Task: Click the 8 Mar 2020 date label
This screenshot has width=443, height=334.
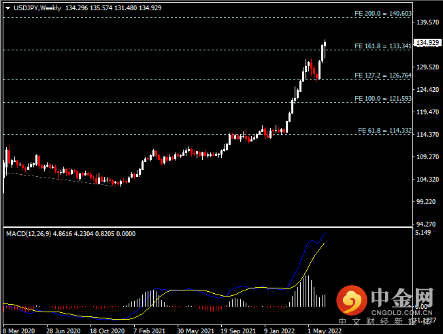Action: coord(18,331)
